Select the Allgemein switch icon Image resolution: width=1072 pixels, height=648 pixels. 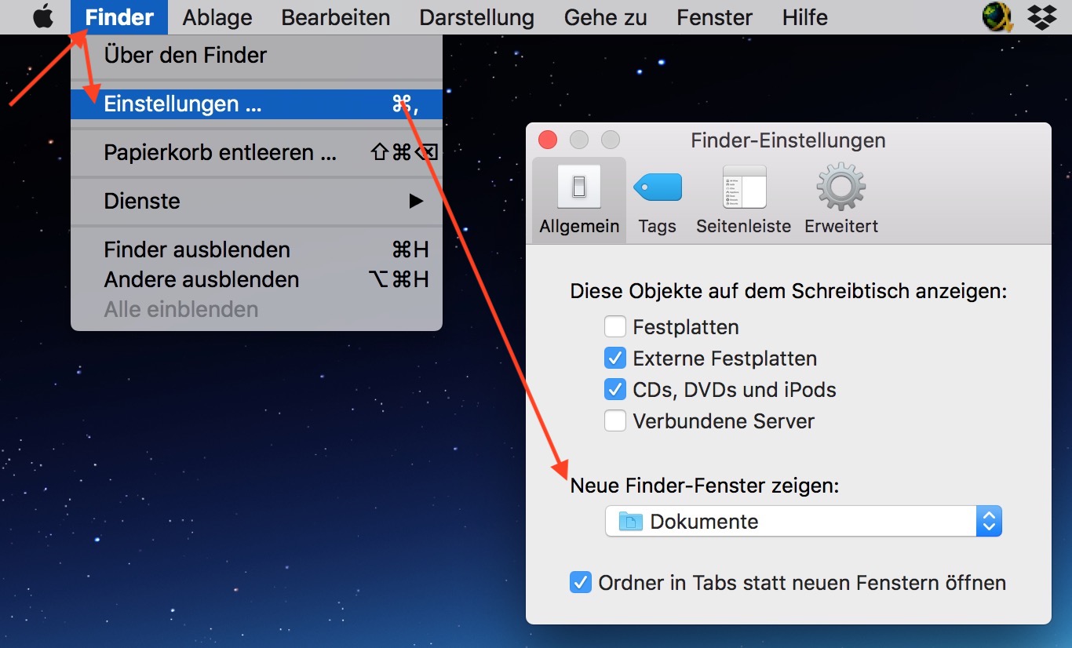[x=579, y=187]
